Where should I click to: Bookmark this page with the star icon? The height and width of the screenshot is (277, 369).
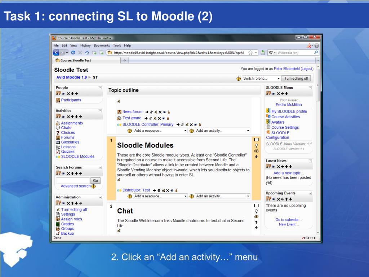coord(250,53)
